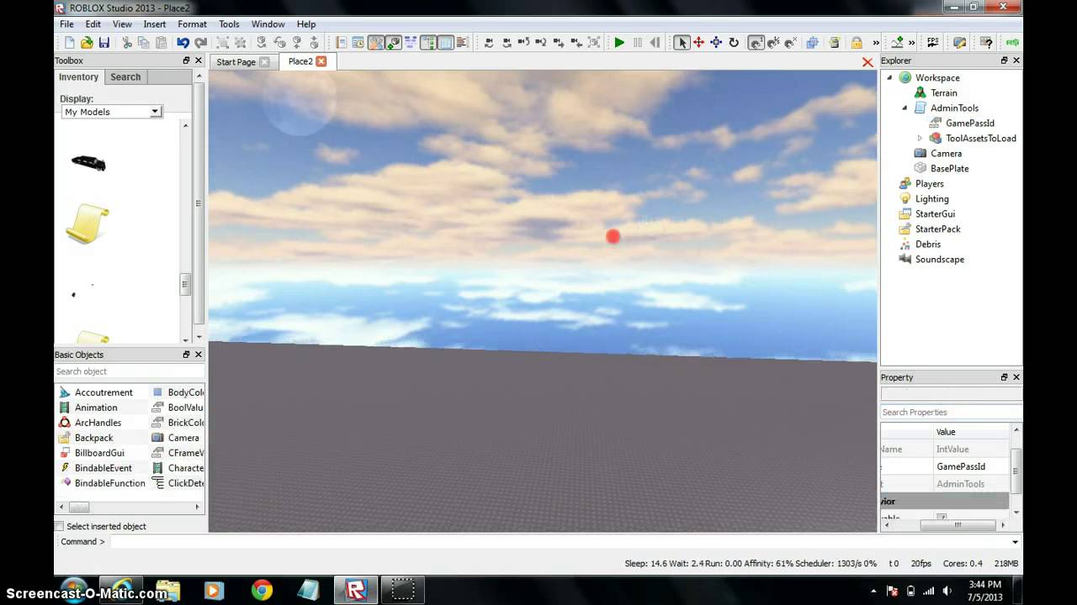Insert an Accoutrement basic object

103,392
